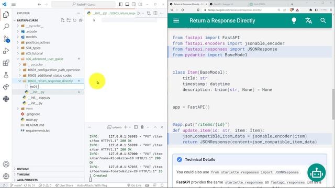The height and width of the screenshot is (188, 335).
Task: Click the FastAPI-Curso command center search box
Action: click(83, 4)
